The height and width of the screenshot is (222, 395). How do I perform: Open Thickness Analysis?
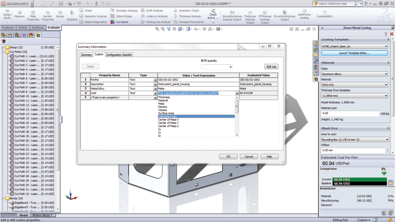(187, 16)
